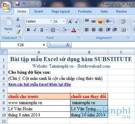Toggle the highlighted Bottom Align button
The height and width of the screenshot is (124, 135).
[x=100, y=21]
